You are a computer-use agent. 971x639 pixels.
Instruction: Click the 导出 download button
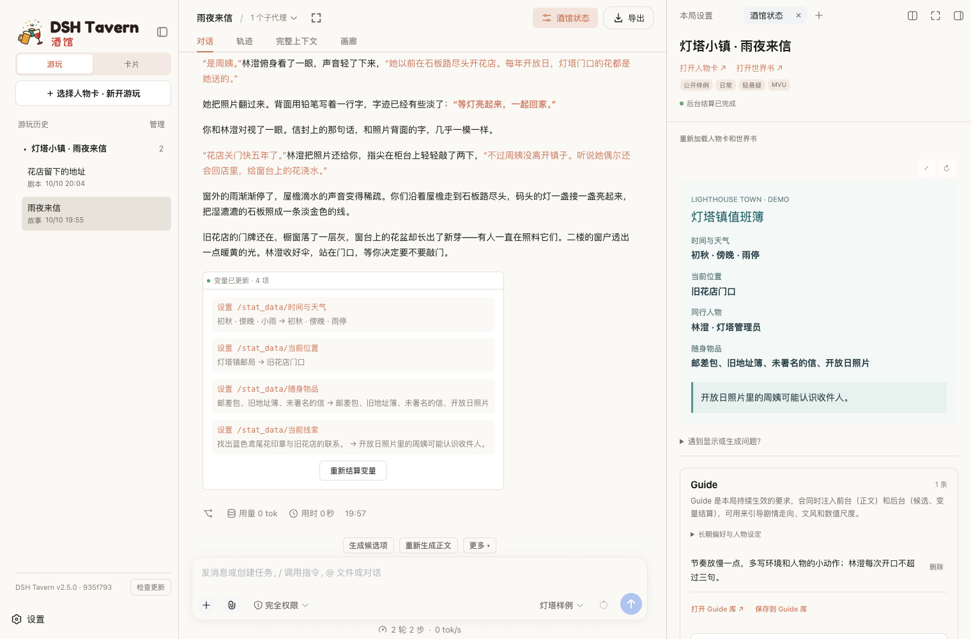pos(629,18)
